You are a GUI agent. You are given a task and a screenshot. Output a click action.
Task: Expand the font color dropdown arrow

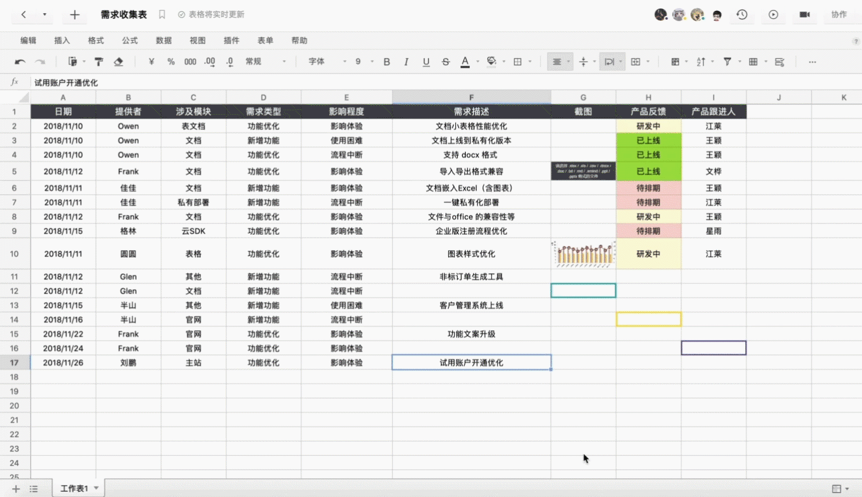[x=477, y=62]
